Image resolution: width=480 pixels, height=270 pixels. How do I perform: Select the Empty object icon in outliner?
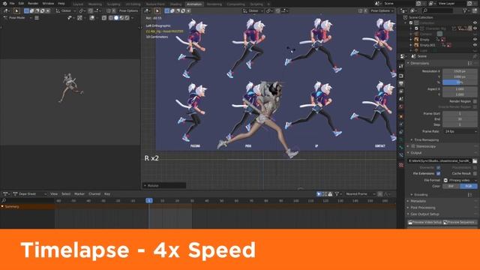click(416, 40)
